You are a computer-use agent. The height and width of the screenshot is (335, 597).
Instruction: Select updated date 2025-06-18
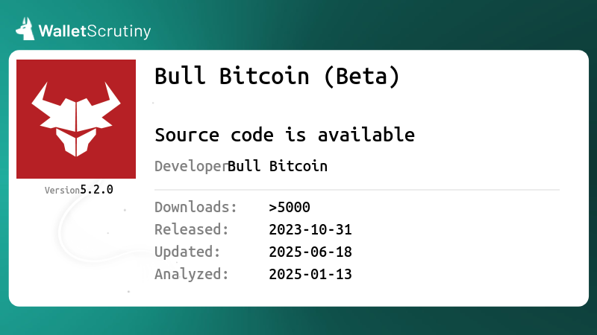point(310,252)
